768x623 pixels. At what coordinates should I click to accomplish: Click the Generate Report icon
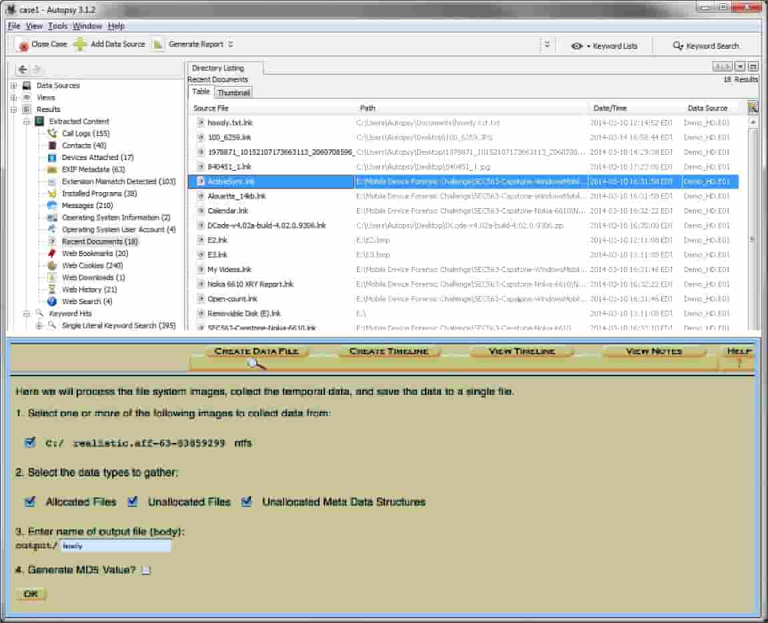[158, 45]
